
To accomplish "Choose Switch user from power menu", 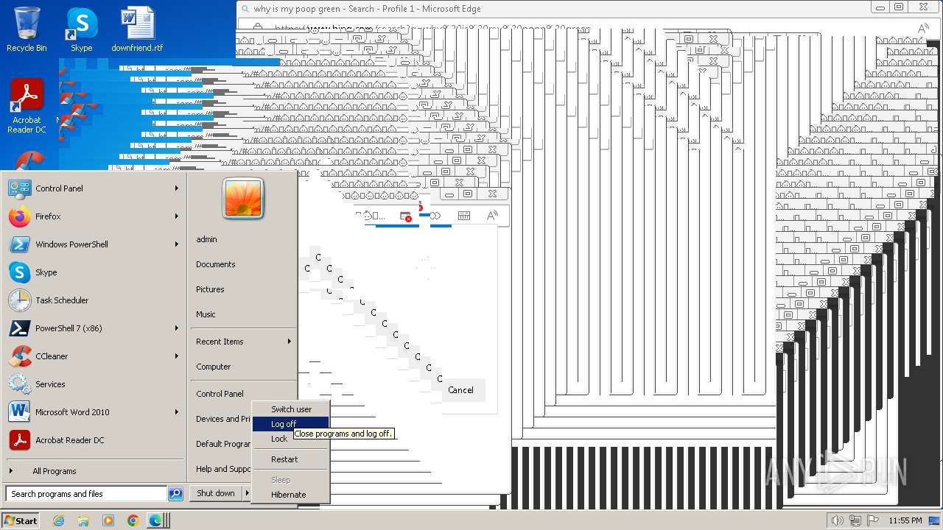I will [x=290, y=409].
